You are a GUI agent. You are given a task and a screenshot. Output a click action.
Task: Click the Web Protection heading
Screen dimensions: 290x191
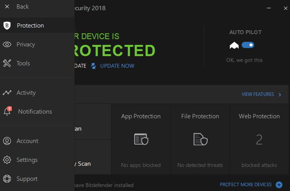tap(259, 116)
